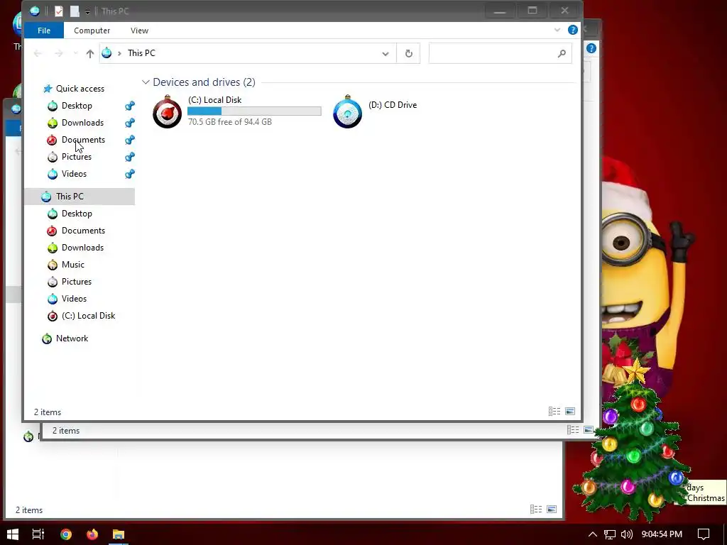Open Desktop under Quick access
The image size is (727, 545).
click(77, 106)
